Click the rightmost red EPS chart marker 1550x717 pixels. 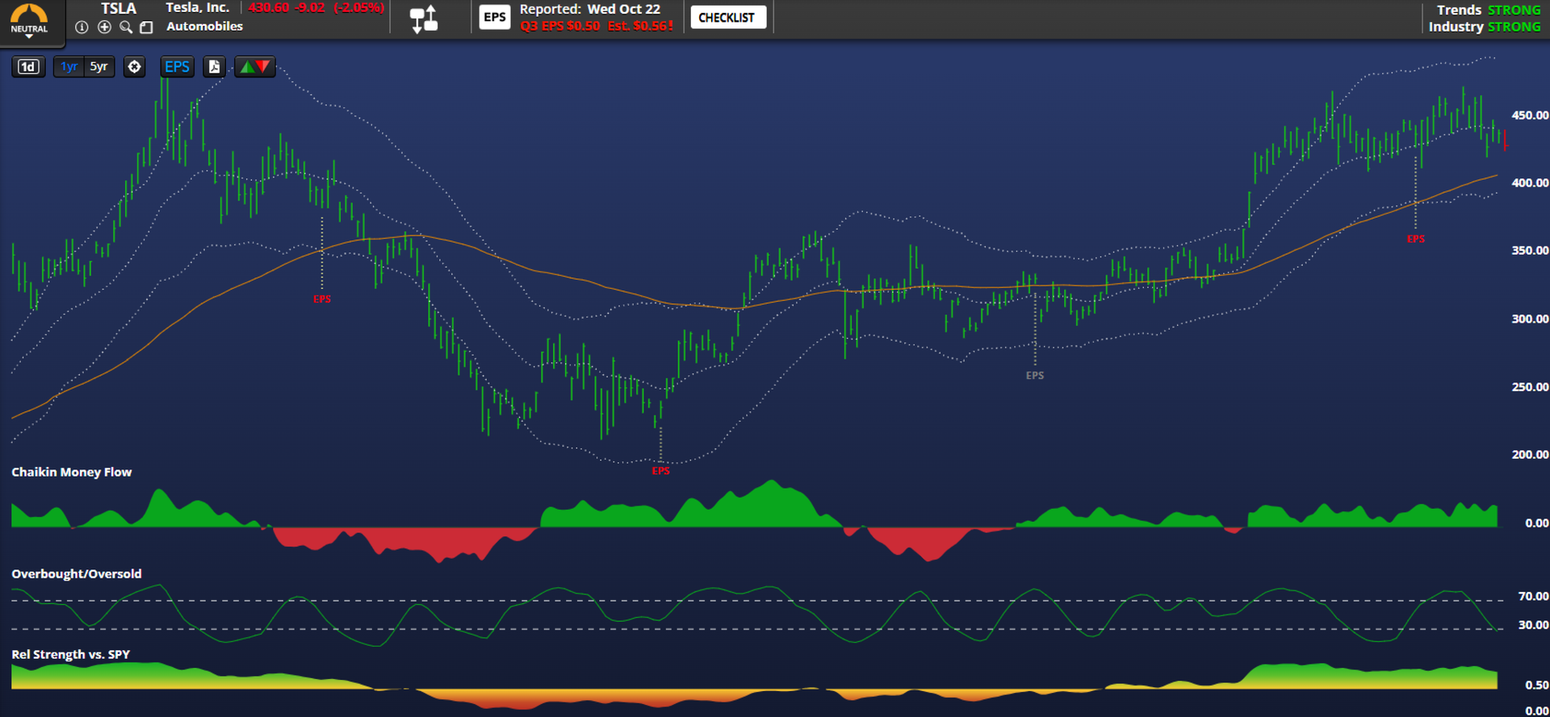1415,240
